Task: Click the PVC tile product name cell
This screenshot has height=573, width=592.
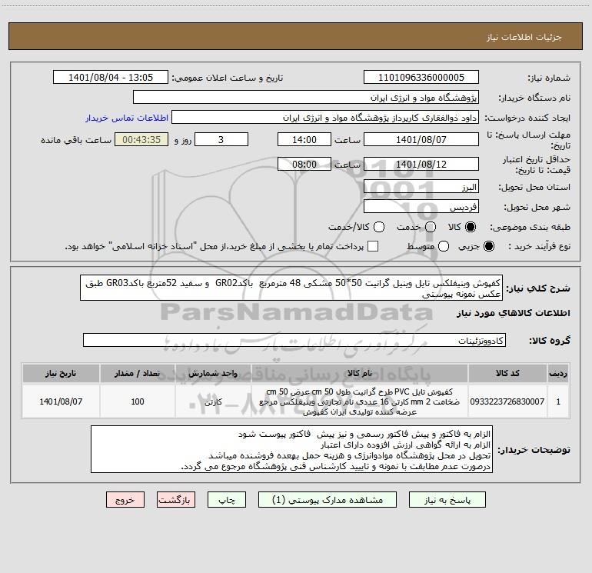Action: [x=360, y=401]
